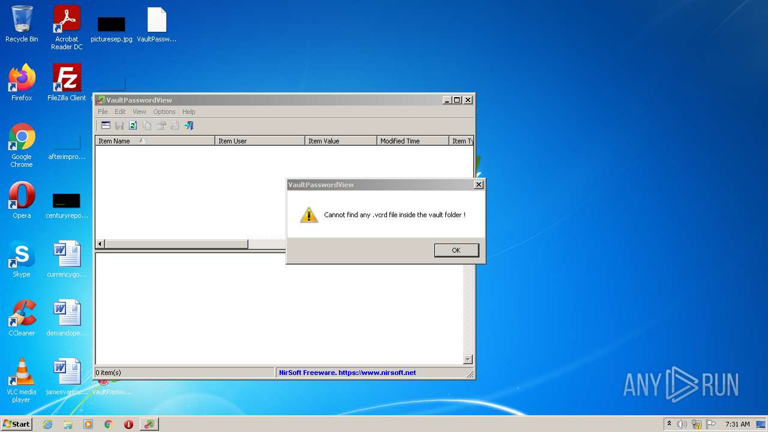This screenshot has height=432, width=768.
Task: Click the 7:31 AM taskbar clock
Action: (x=737, y=424)
